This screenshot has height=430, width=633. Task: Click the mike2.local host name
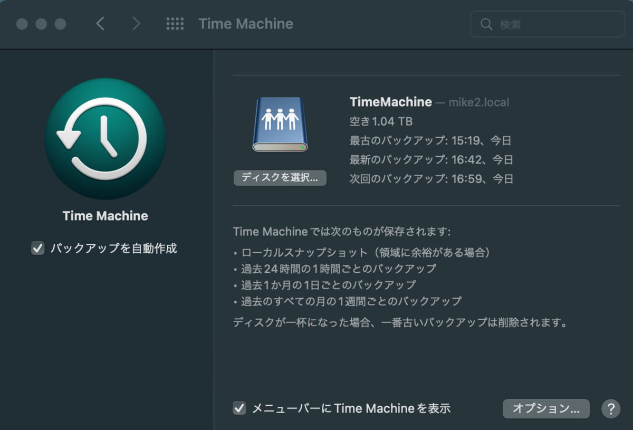point(479,102)
